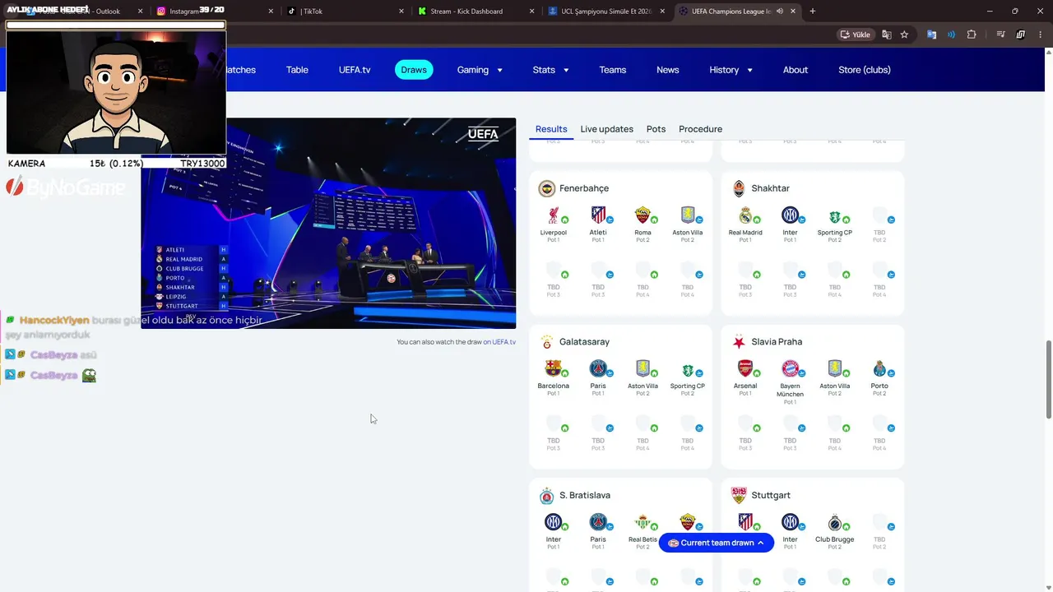Go to the Teams page
Screen dimensions: 1053x592
click(613, 70)
